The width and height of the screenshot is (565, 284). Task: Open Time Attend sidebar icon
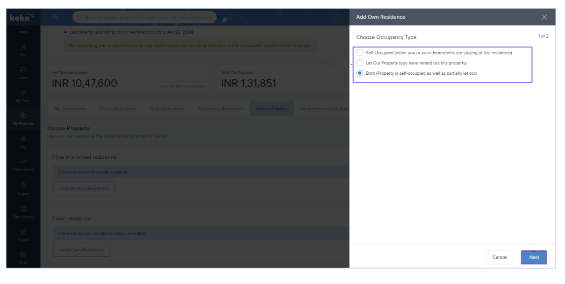(23, 211)
